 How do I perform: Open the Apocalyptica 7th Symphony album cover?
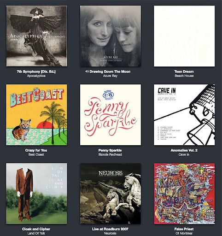(36, 36)
